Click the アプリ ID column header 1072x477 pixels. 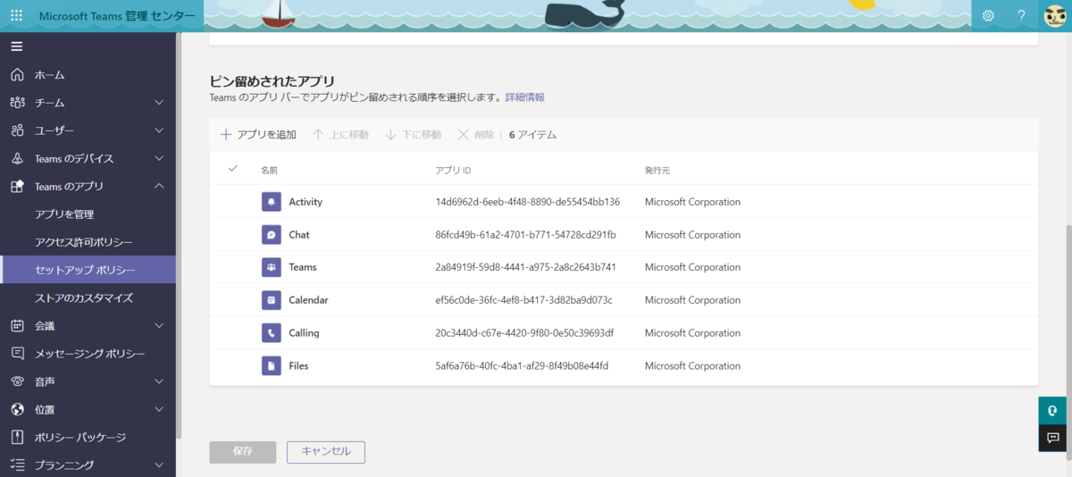[453, 169]
